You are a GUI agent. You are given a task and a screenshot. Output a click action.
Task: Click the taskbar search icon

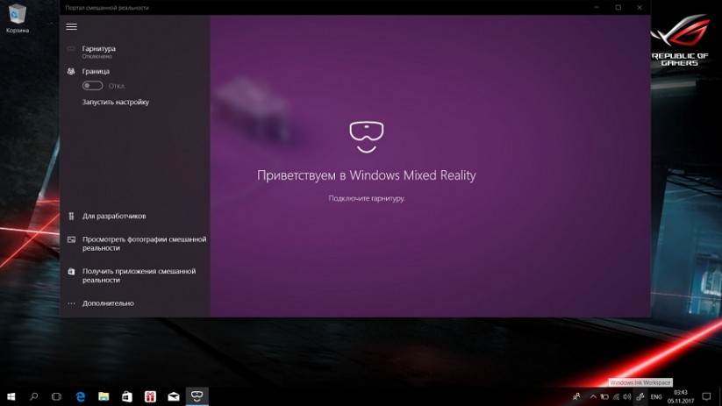33,396
